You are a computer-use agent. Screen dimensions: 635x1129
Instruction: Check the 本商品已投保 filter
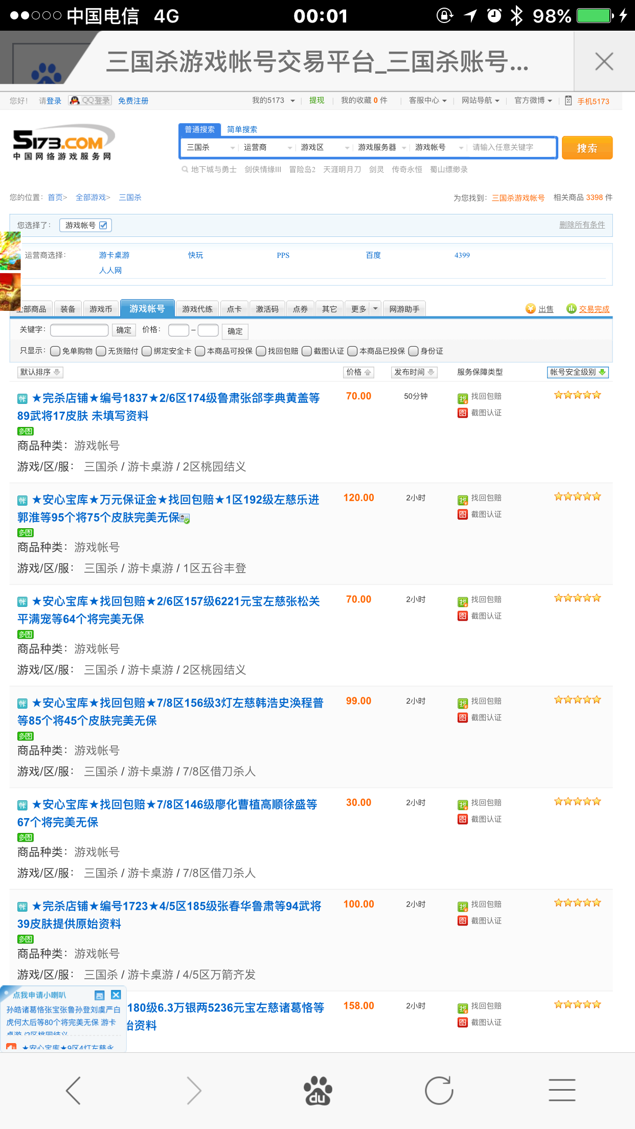click(x=352, y=351)
